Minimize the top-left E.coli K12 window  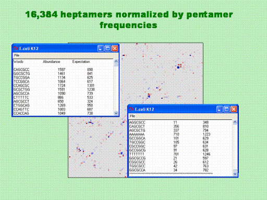coord(101,48)
